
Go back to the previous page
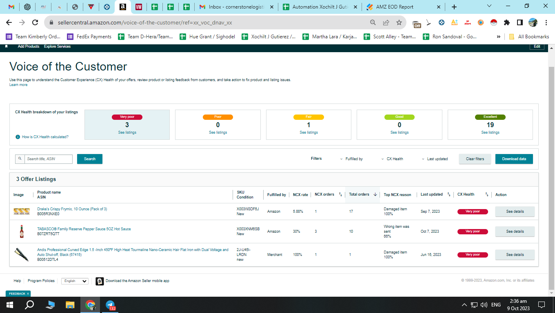[9, 23]
